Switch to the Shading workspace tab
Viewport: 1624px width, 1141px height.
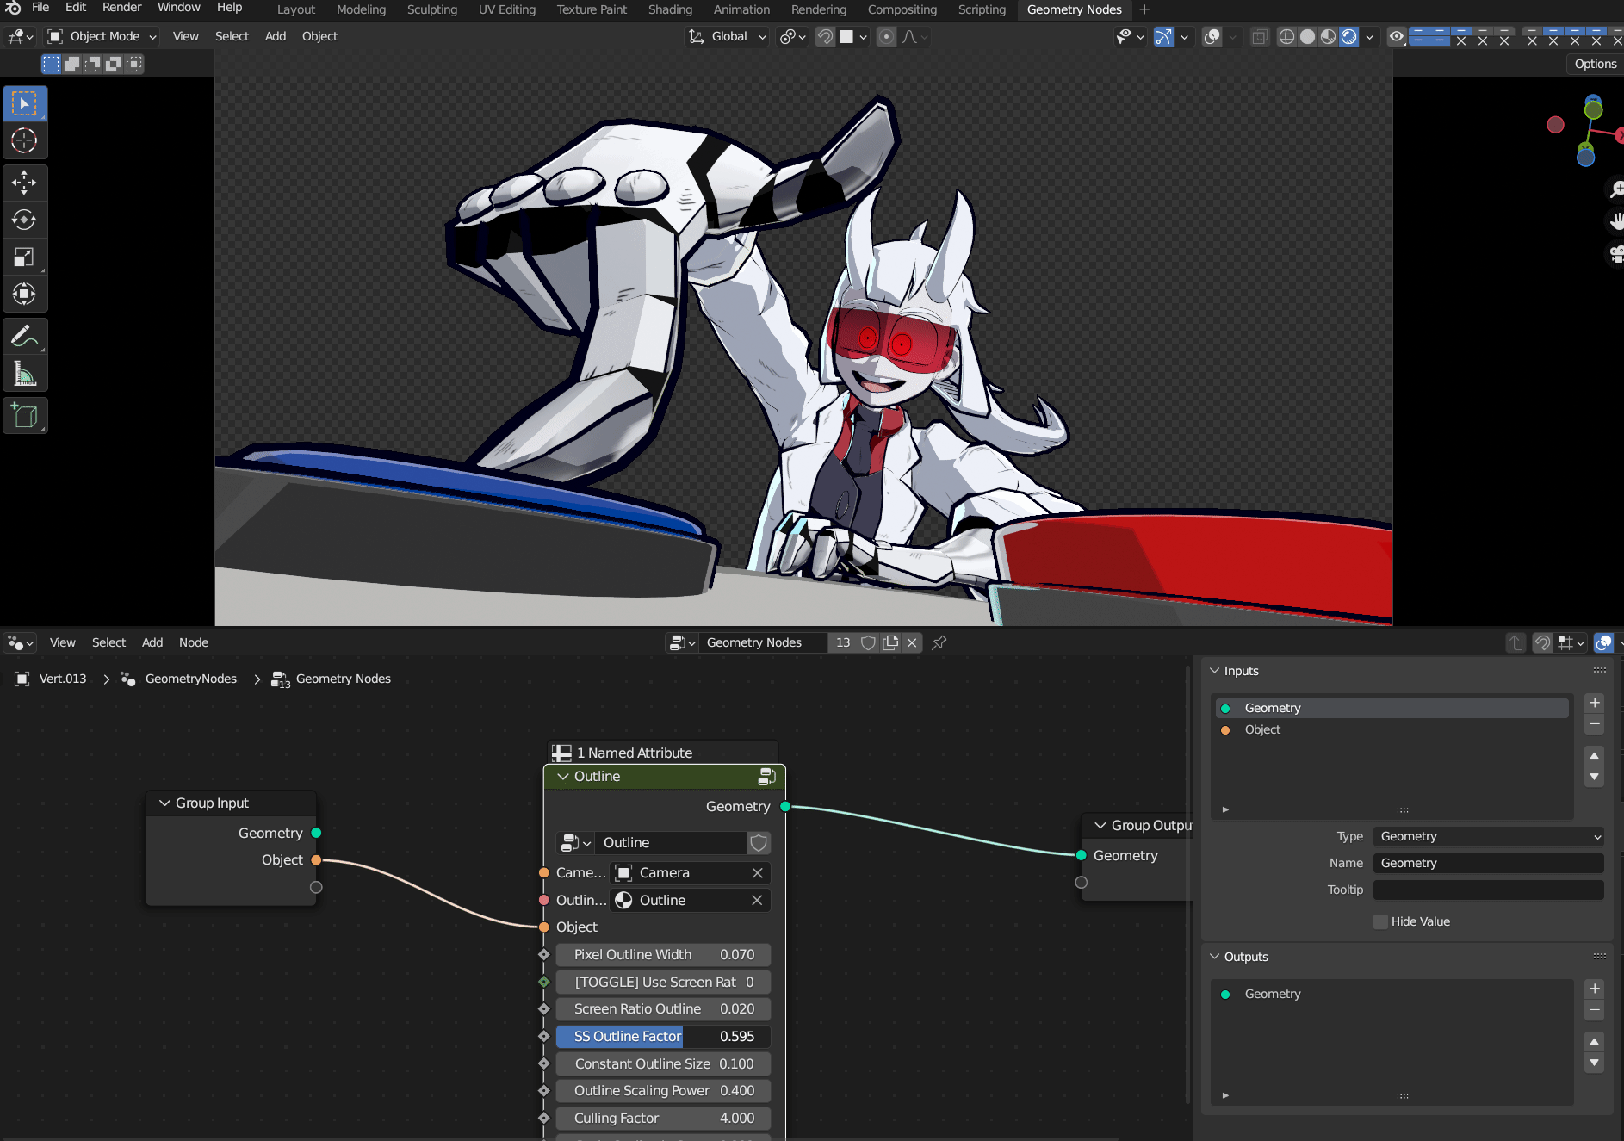click(x=670, y=9)
